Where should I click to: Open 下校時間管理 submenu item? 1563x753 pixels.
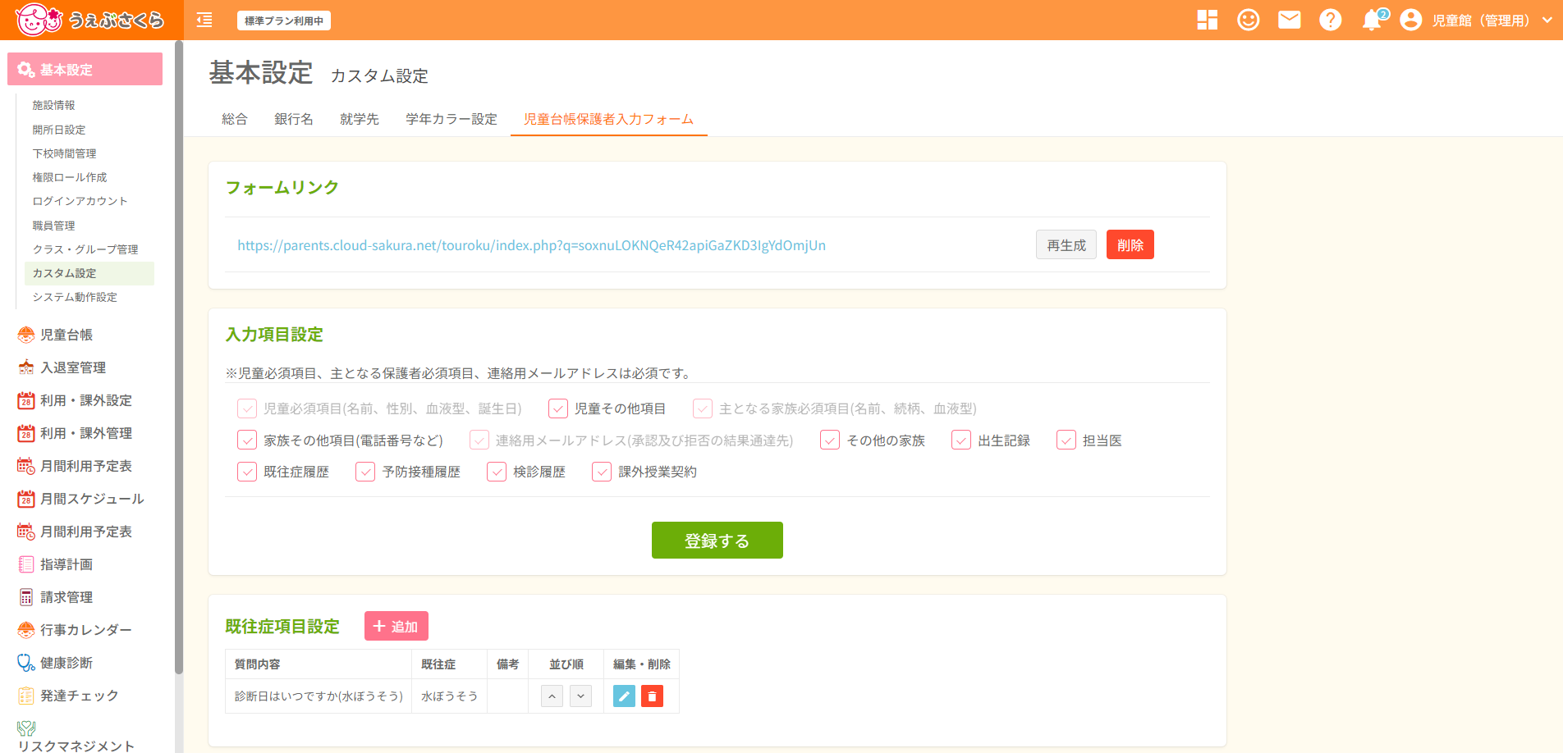pos(64,153)
